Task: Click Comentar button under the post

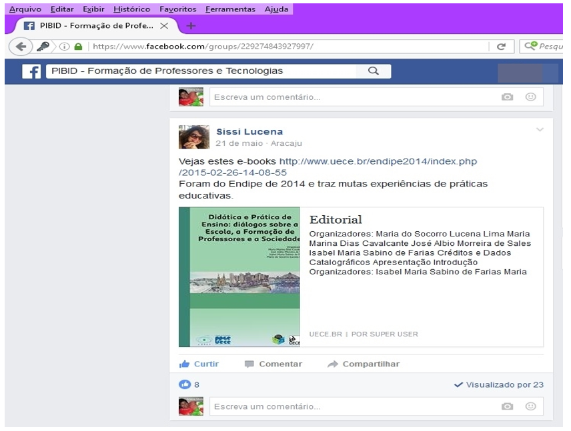Action: (273, 364)
